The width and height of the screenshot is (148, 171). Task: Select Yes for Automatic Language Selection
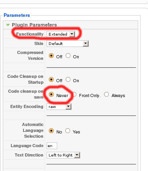pos(68,131)
